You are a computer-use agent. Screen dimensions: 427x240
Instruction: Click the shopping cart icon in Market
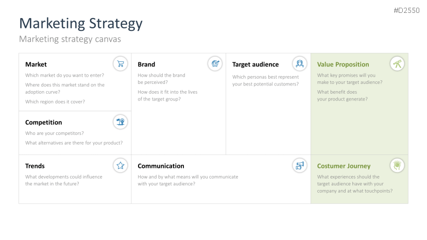pos(121,64)
